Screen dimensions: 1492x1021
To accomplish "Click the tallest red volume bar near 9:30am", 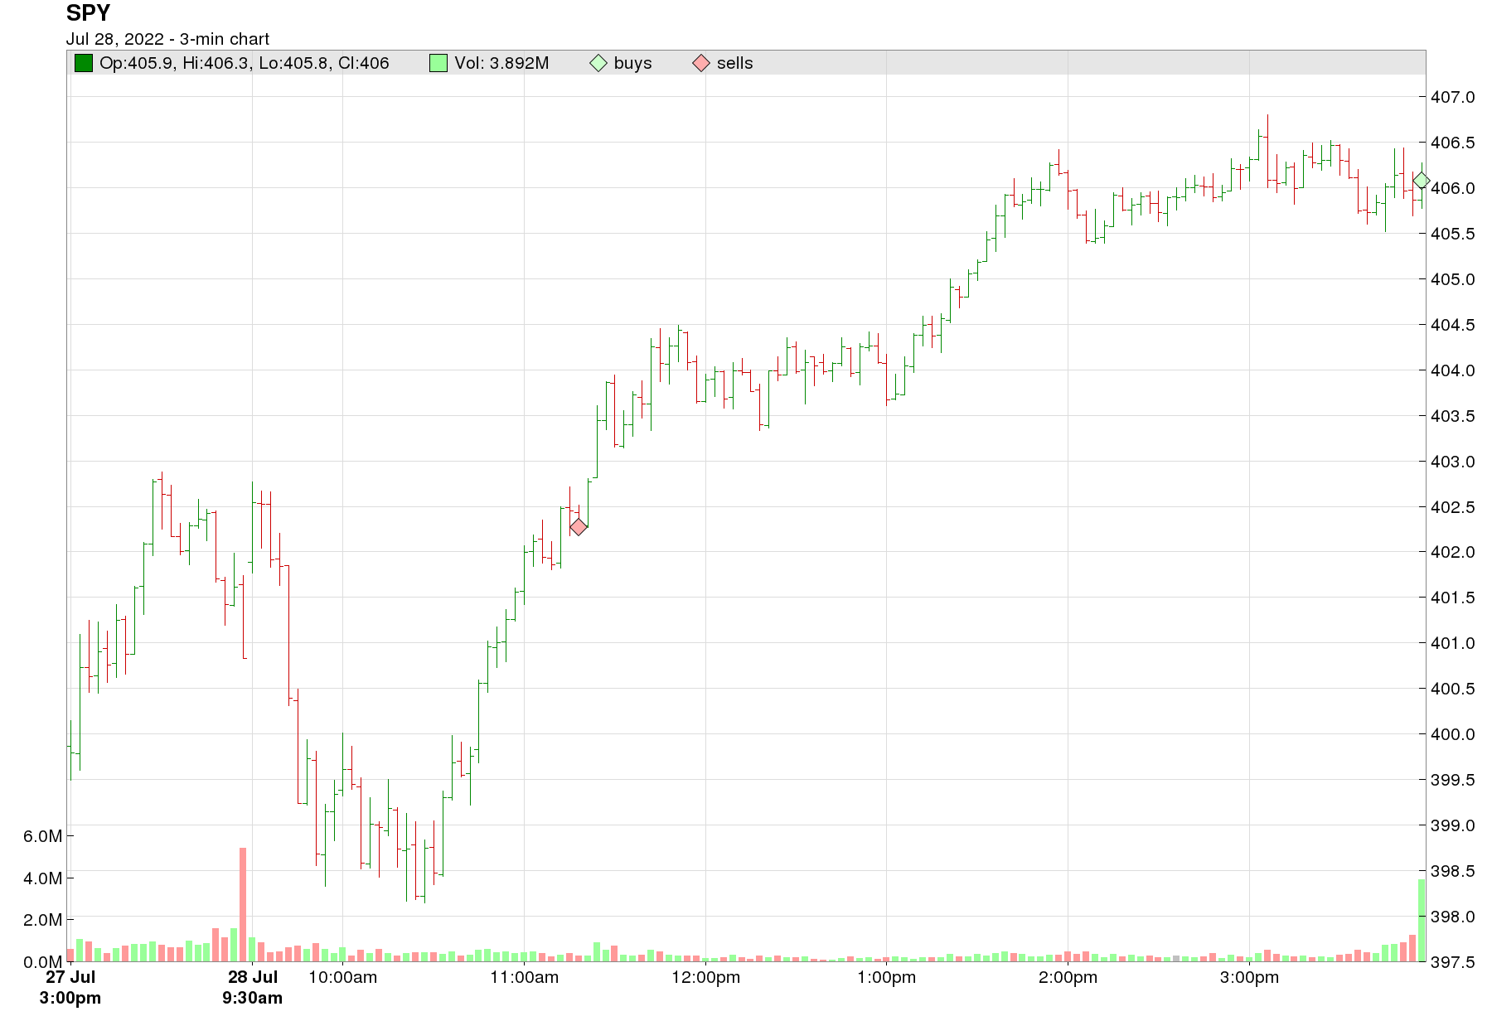I will [243, 905].
